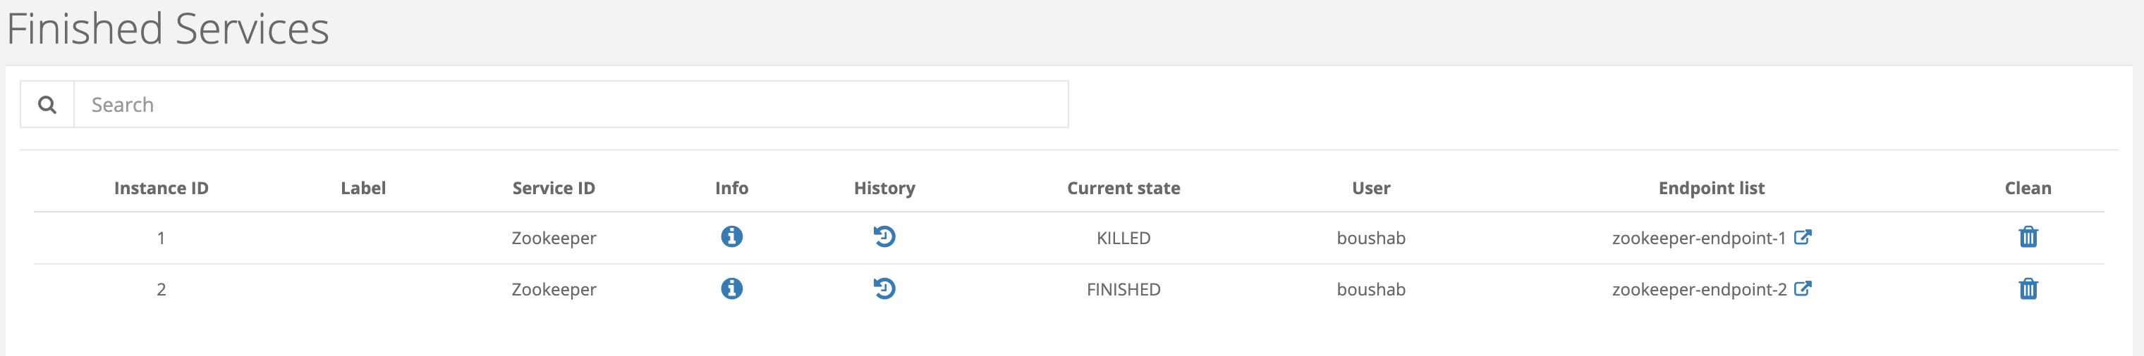Select the FINISHED state cell
This screenshot has width=2144, height=356.
point(1123,290)
